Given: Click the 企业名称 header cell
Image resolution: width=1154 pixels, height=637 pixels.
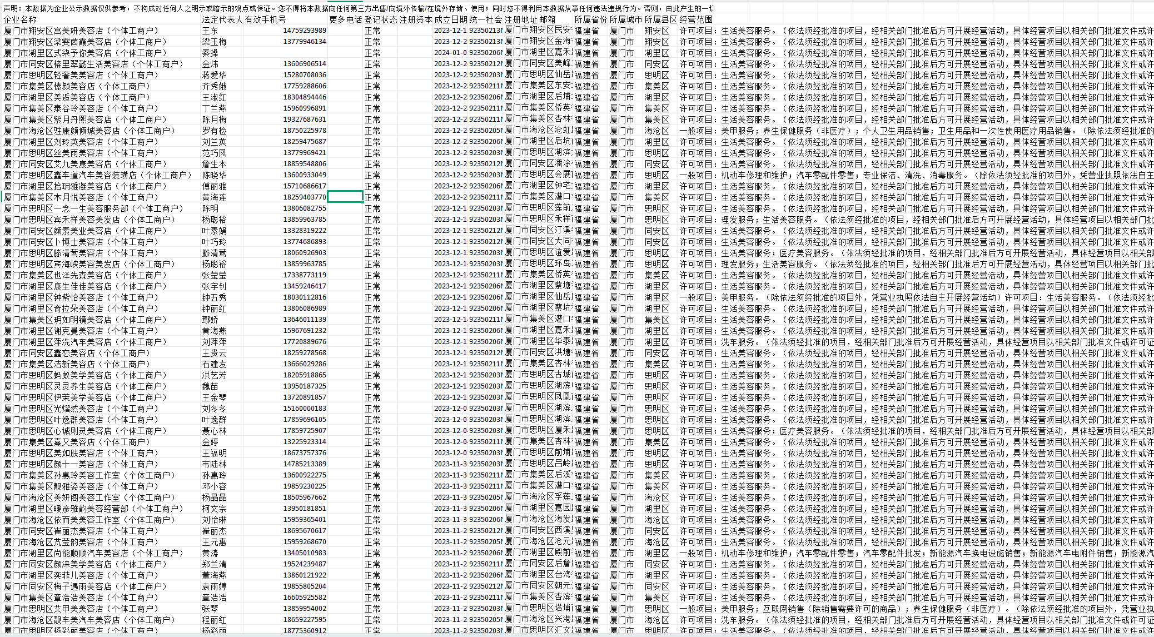Looking at the screenshot, I should (21, 19).
